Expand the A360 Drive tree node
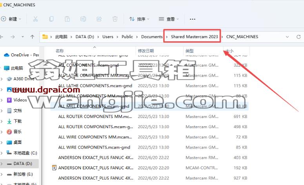304x185 pixels. 2,79
